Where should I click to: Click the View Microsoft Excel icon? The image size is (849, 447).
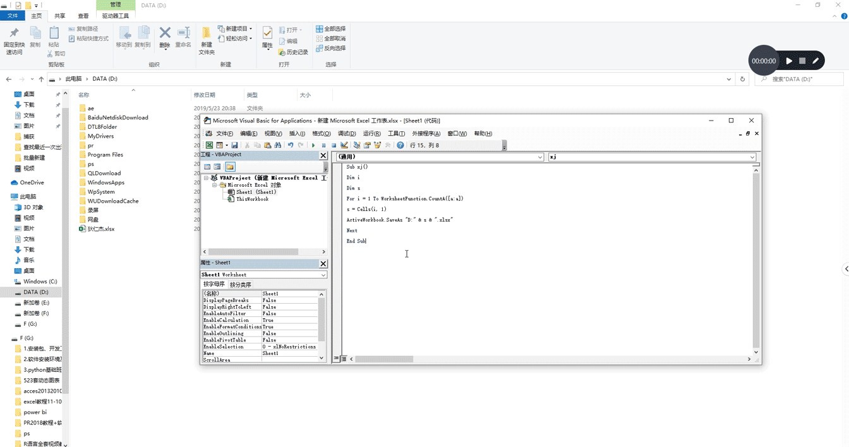click(209, 145)
